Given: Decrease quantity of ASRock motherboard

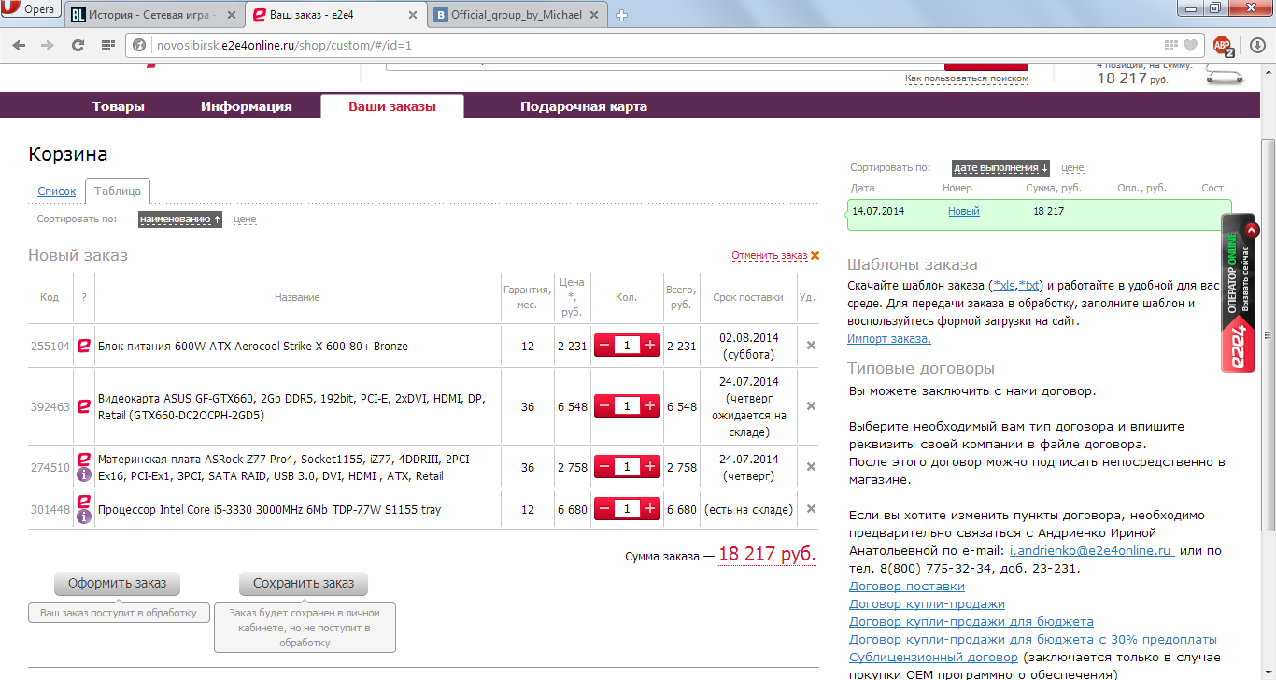Looking at the screenshot, I should pyautogui.click(x=604, y=466).
